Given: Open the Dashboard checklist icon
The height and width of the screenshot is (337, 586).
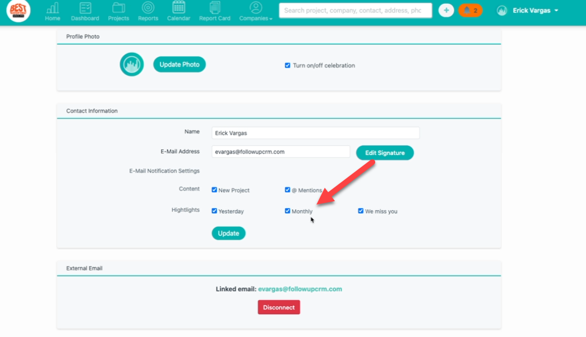Looking at the screenshot, I should pos(85,8).
